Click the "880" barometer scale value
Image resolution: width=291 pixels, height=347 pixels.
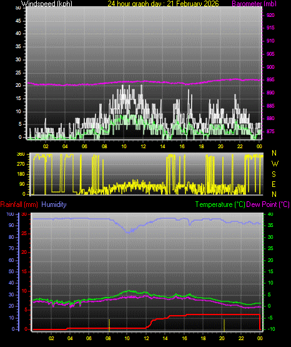(270, 118)
